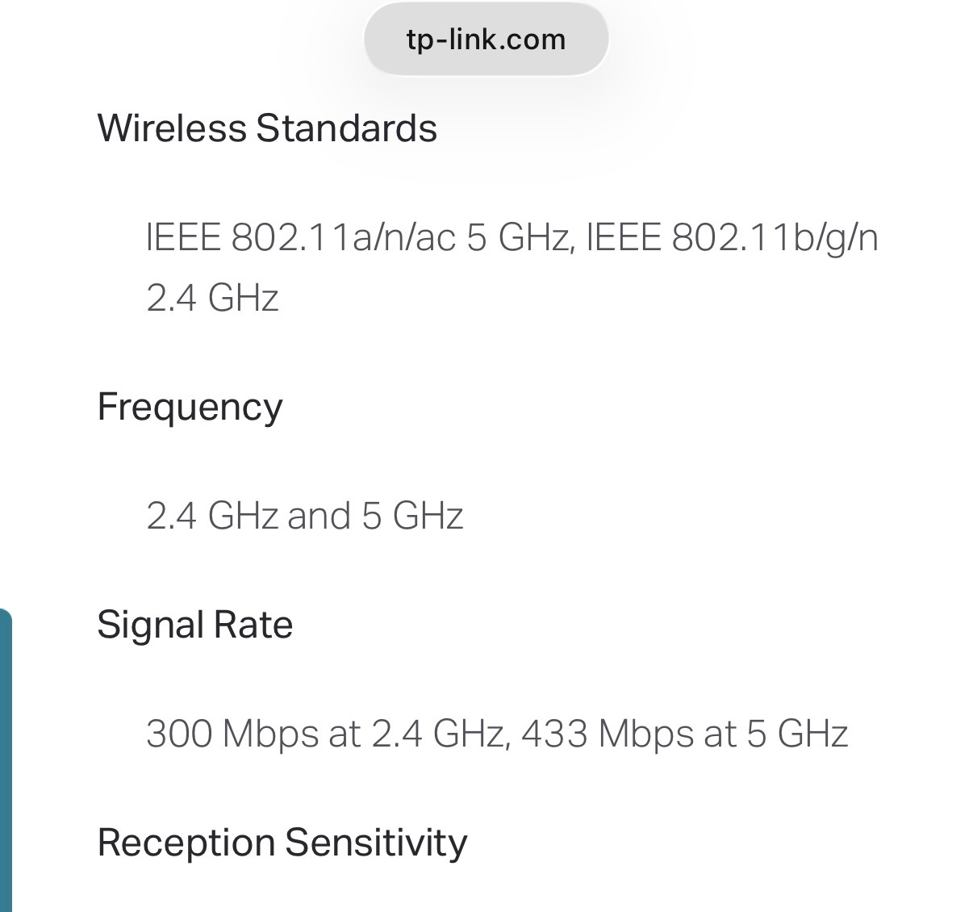Click the Reception Sensitivity heading
Viewport: 973px width, 912px height.
point(282,843)
